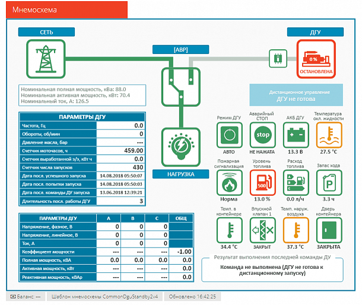Click the load lightbulb НАГРУЗКА icon
This screenshot has width=362, height=305.
tap(181, 147)
